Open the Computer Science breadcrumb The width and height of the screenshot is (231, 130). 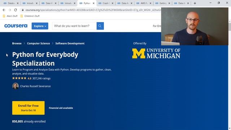39,43
